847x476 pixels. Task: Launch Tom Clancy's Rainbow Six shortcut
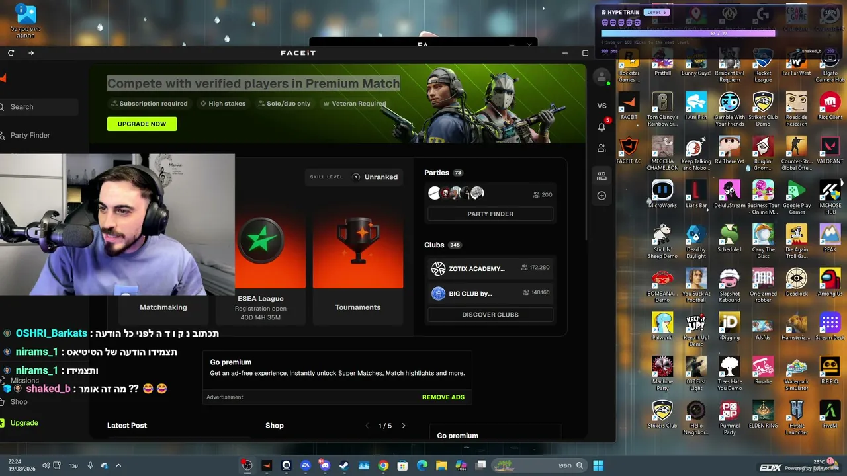(662, 109)
